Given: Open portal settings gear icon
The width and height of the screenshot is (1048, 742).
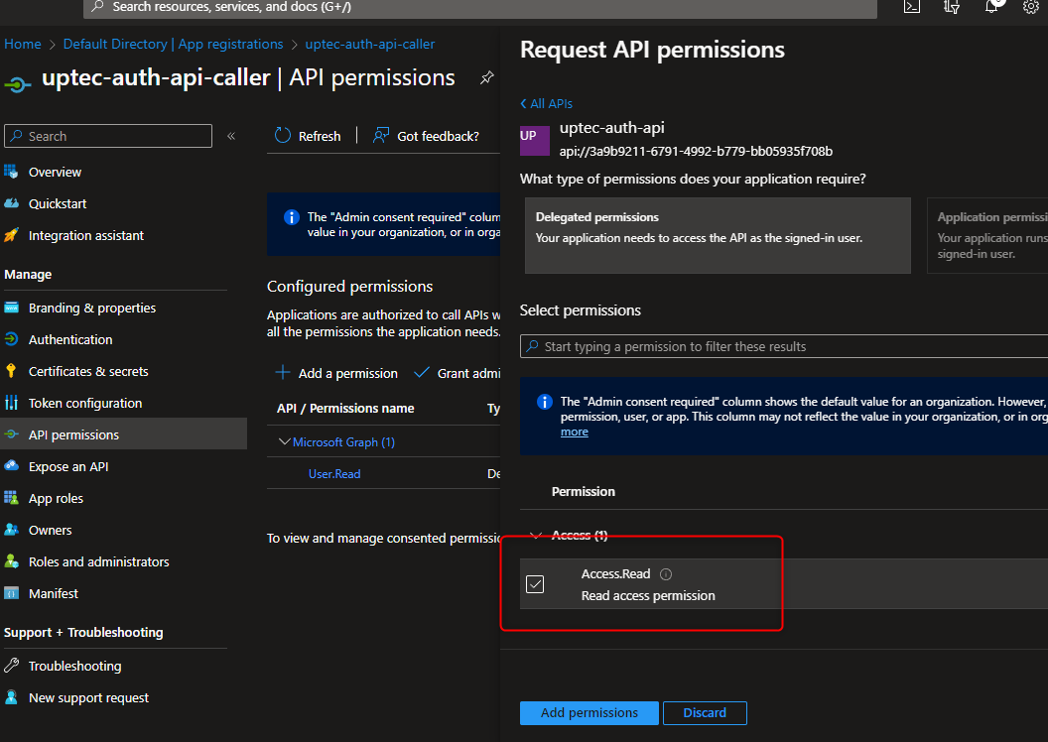Looking at the screenshot, I should point(1030,7).
